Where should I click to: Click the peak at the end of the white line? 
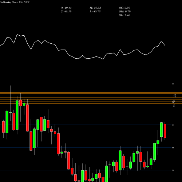(162, 41)
